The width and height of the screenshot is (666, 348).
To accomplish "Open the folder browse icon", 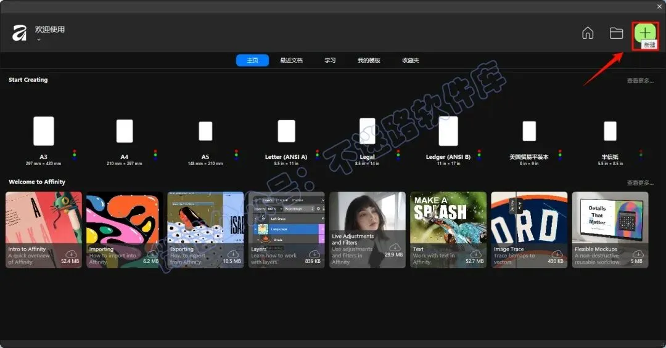I will point(616,33).
